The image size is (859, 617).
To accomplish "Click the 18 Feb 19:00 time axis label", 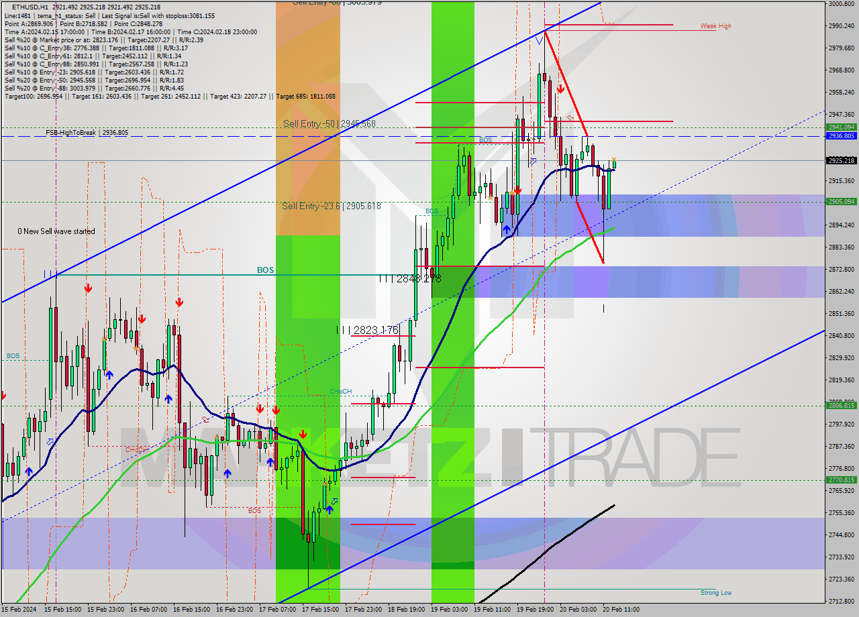I will coord(407,610).
